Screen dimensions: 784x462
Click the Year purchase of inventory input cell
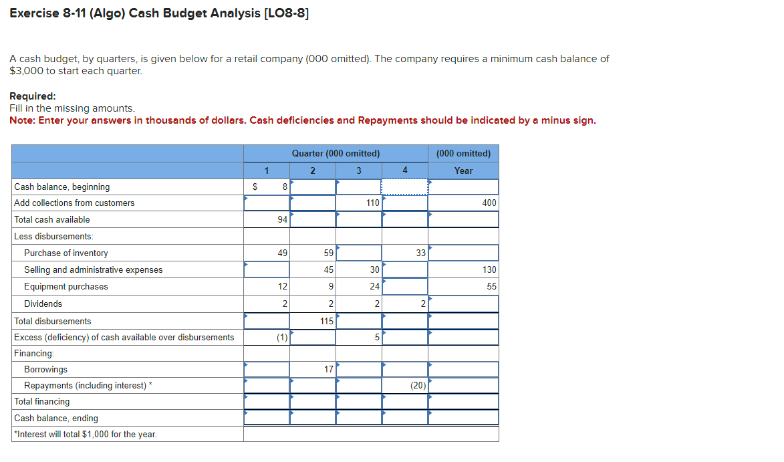coord(463,253)
